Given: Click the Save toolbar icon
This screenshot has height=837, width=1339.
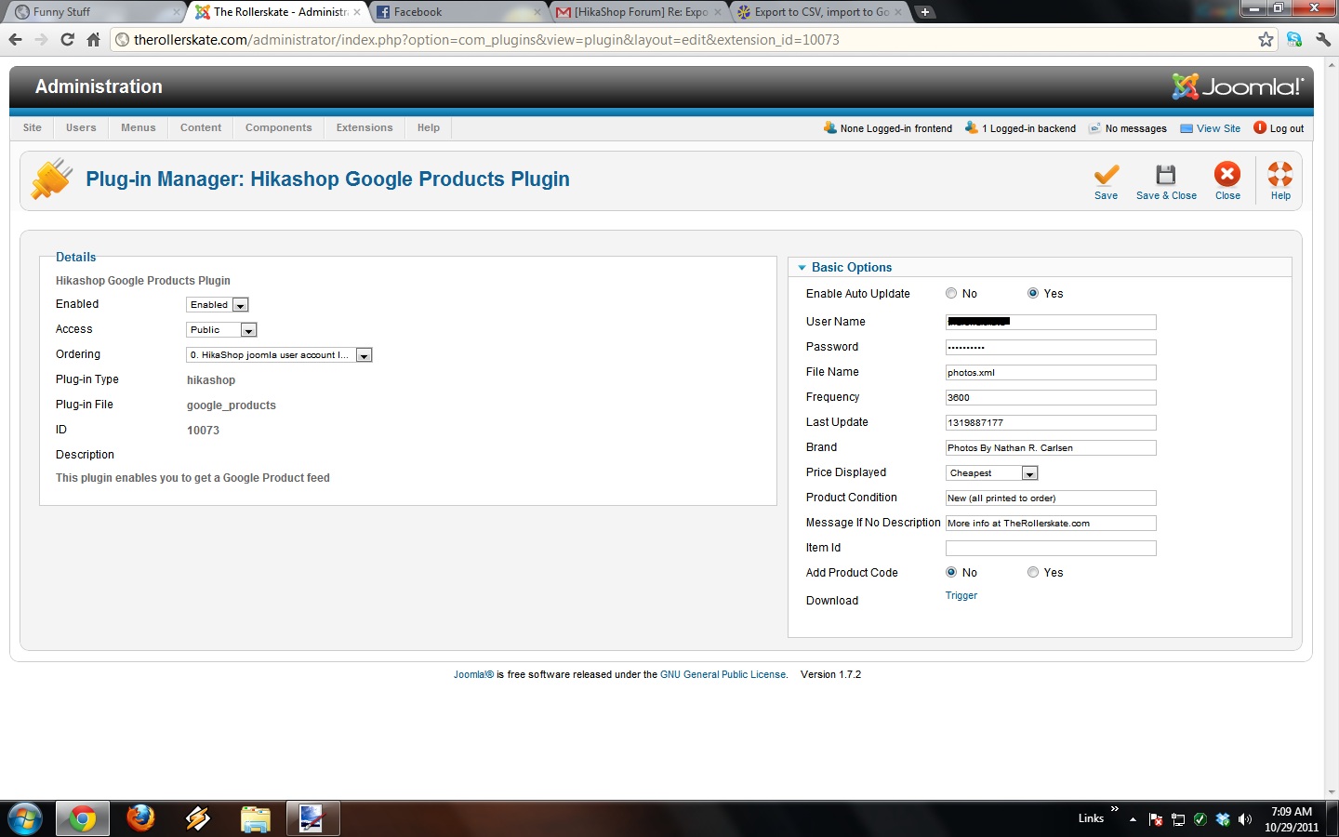Looking at the screenshot, I should [1106, 175].
